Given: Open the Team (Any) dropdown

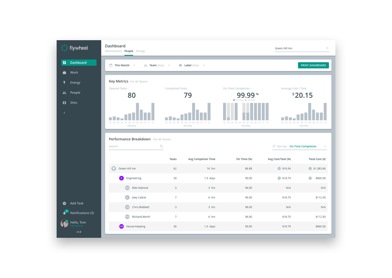Looking at the screenshot, I should [x=157, y=65].
